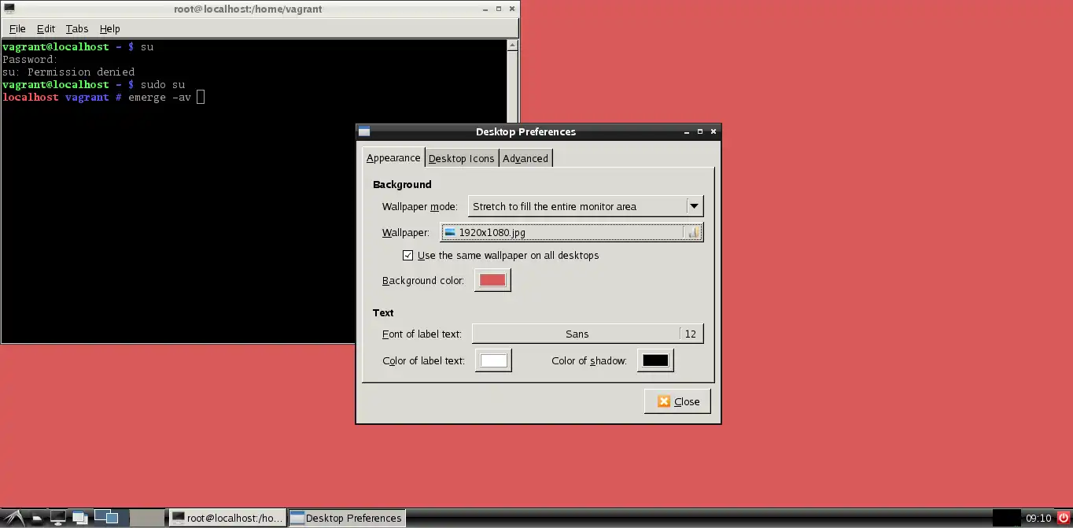Screen dimensions: 1073x528
Task: Select root@localhost terminal in the taskbar
Action: 227,518
